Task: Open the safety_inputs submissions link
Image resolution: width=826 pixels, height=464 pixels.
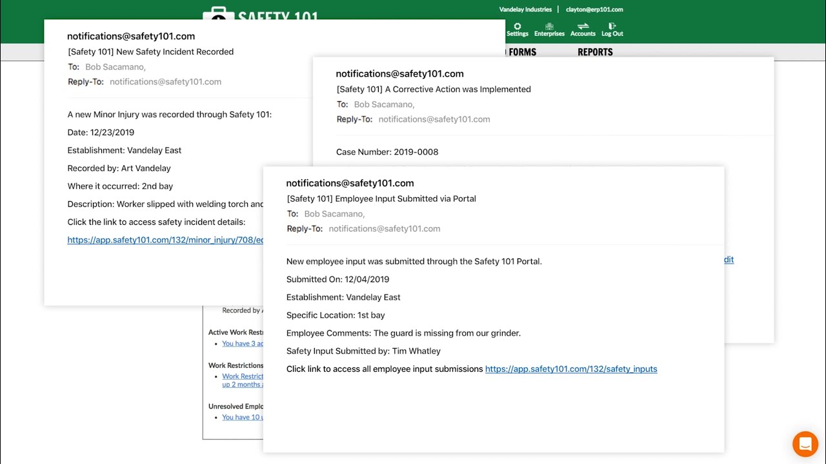Action: pos(571,369)
